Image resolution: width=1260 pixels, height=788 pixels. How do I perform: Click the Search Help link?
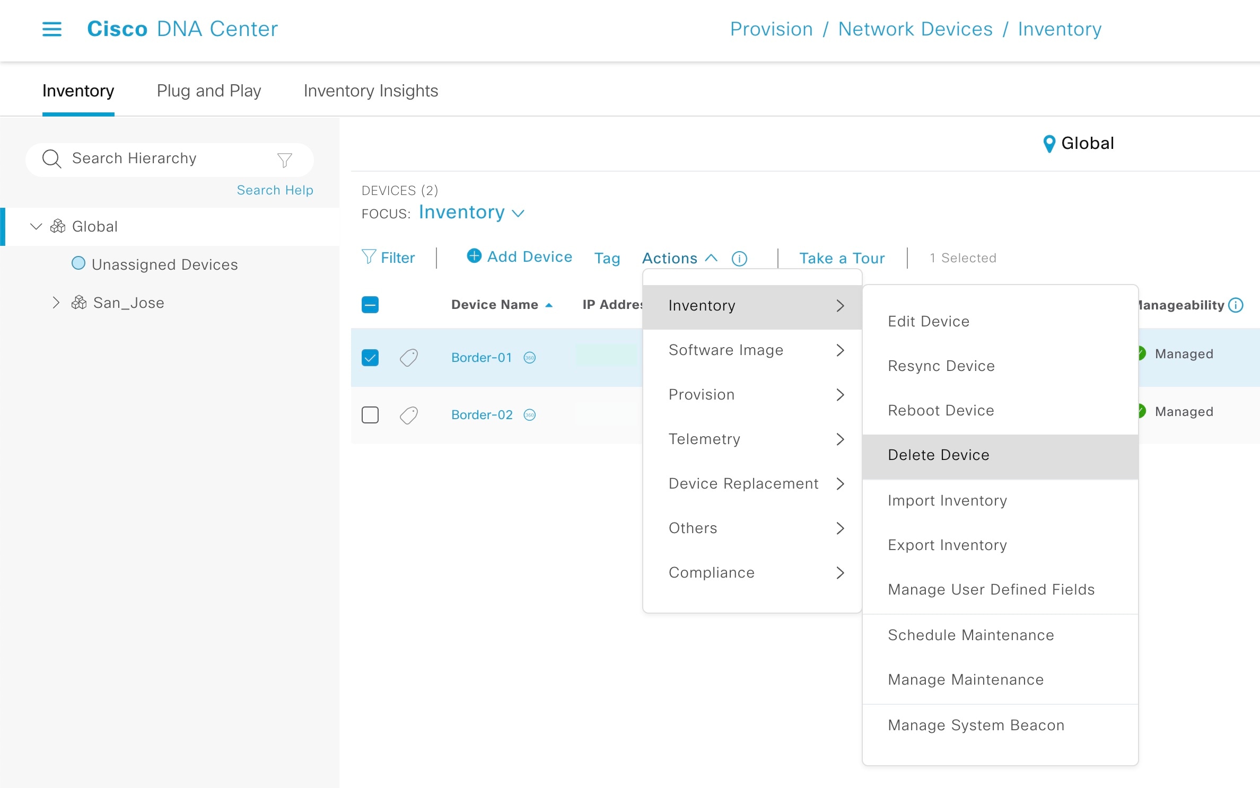[x=275, y=190]
